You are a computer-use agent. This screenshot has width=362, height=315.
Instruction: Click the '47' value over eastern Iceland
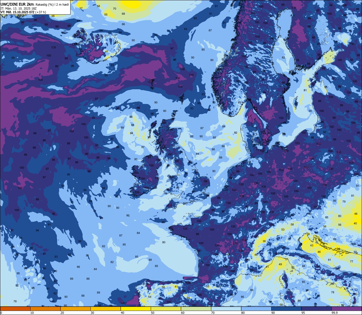coord(107,52)
